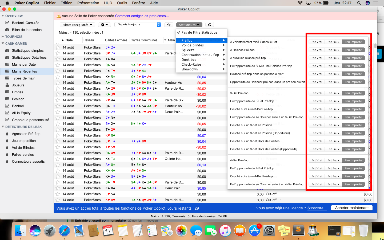
Task: Open Continuation-bet au flop submenu
Action: (202, 55)
